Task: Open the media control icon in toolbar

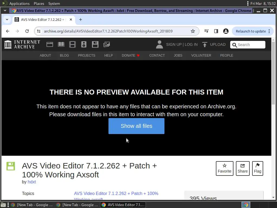Action: [x=206, y=31]
